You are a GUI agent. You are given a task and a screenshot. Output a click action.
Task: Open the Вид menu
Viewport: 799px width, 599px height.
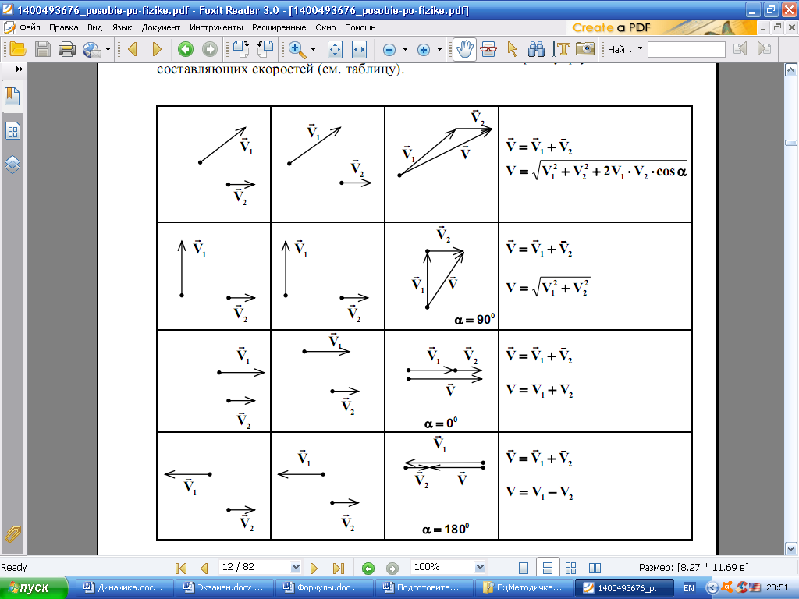pos(94,27)
